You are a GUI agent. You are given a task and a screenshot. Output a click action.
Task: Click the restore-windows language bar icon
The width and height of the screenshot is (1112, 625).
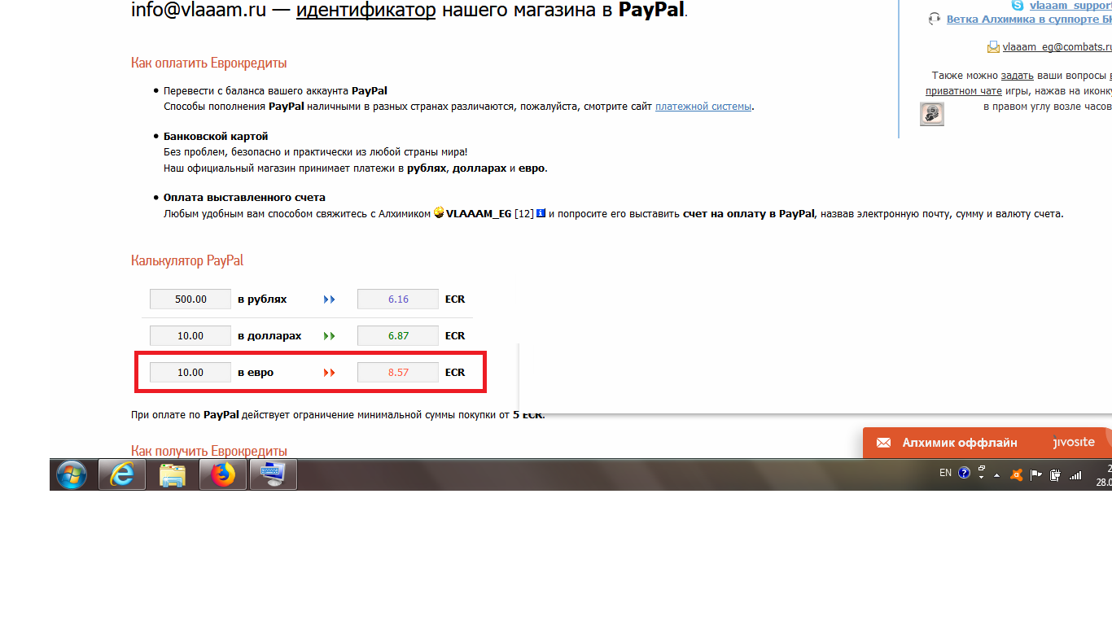tap(982, 469)
